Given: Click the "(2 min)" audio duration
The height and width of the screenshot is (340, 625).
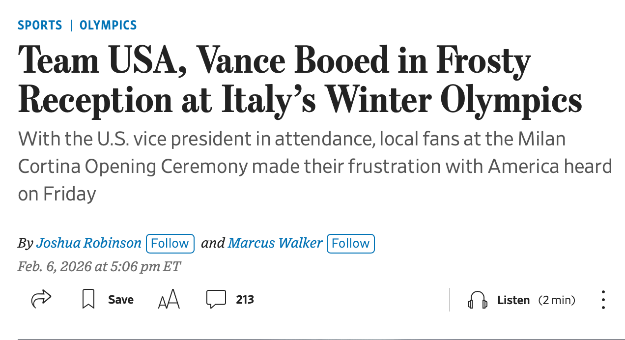Looking at the screenshot, I should click(x=557, y=300).
